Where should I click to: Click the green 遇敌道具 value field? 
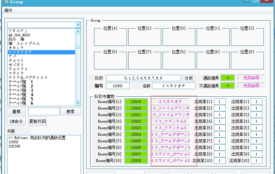(228, 78)
